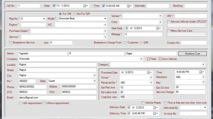Click the Mobile number field
This screenshot has height=119, width=213.
tap(79, 86)
